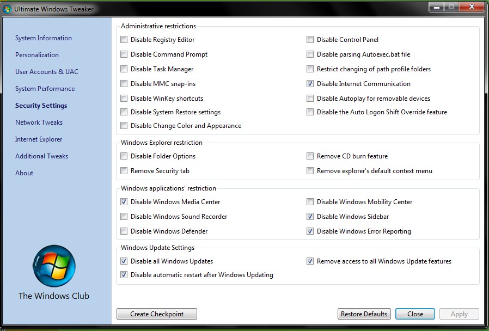This screenshot has height=331, width=489.
Task: Check Disable Change Color and Appearance
Action: pos(124,126)
